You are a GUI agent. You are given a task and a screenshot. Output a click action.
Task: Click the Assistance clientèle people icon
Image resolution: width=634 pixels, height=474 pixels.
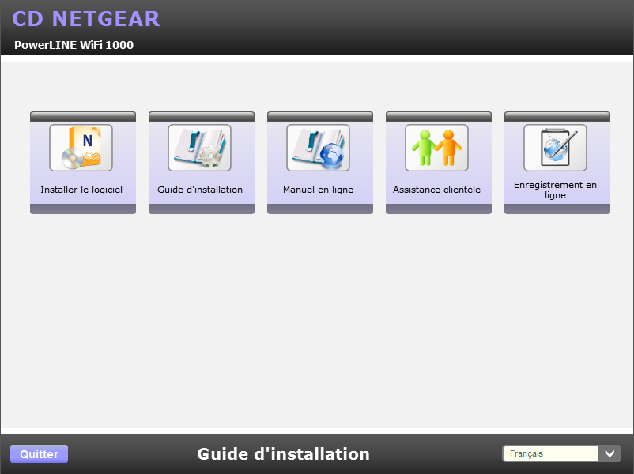pos(436,148)
